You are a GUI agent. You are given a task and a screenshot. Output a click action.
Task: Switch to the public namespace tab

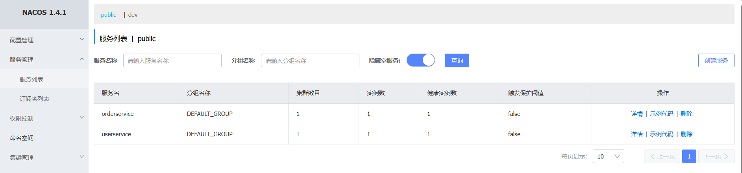tap(108, 15)
